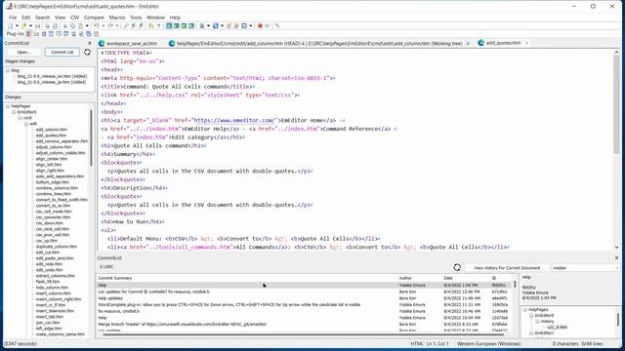The image size is (625, 351).
Task: Click HTML mode in status bar
Action: [x=417, y=344]
